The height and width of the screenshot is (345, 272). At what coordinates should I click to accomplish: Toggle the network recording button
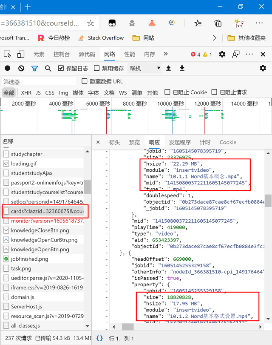point(8,68)
